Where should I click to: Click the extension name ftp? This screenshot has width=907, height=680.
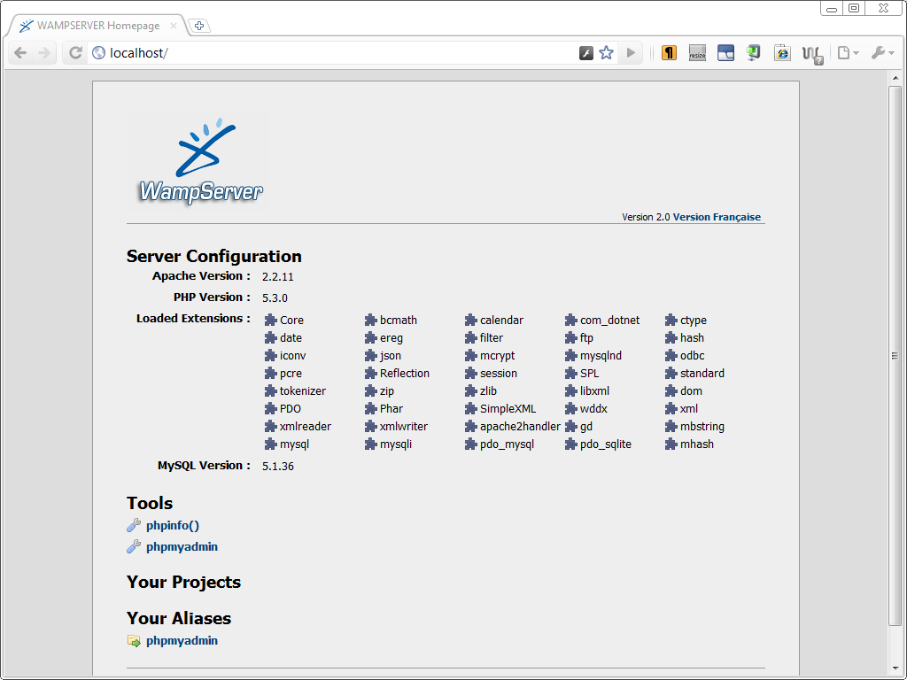tap(586, 338)
